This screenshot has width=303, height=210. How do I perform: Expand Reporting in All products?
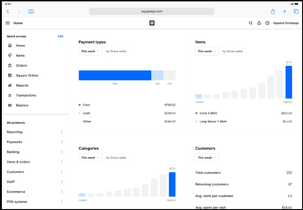tap(35, 132)
